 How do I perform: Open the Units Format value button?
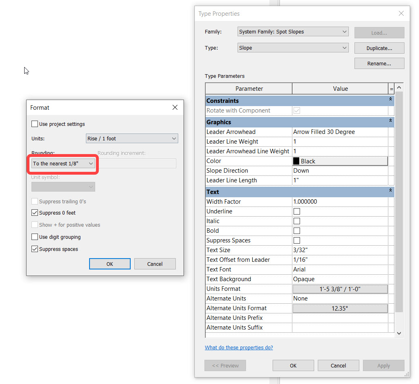point(340,288)
